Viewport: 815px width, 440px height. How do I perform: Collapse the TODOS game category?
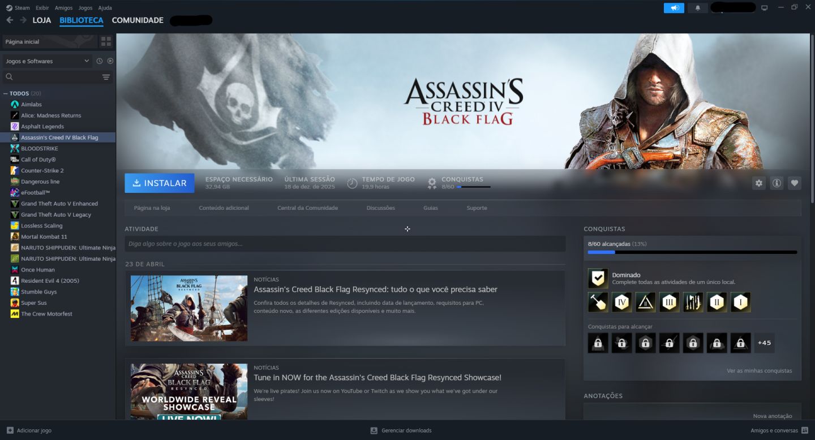(6, 93)
